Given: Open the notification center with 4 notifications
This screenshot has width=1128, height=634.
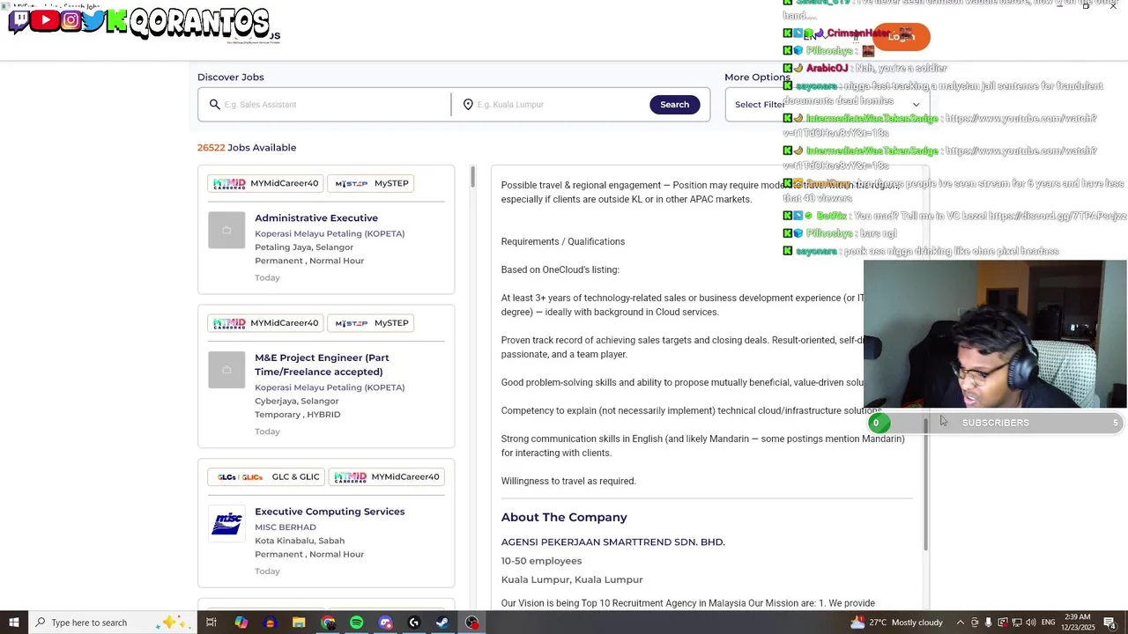Looking at the screenshot, I should point(1109,623).
